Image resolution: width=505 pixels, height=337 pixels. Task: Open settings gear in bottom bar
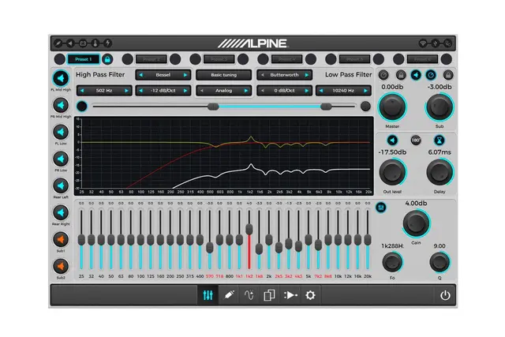(310, 295)
